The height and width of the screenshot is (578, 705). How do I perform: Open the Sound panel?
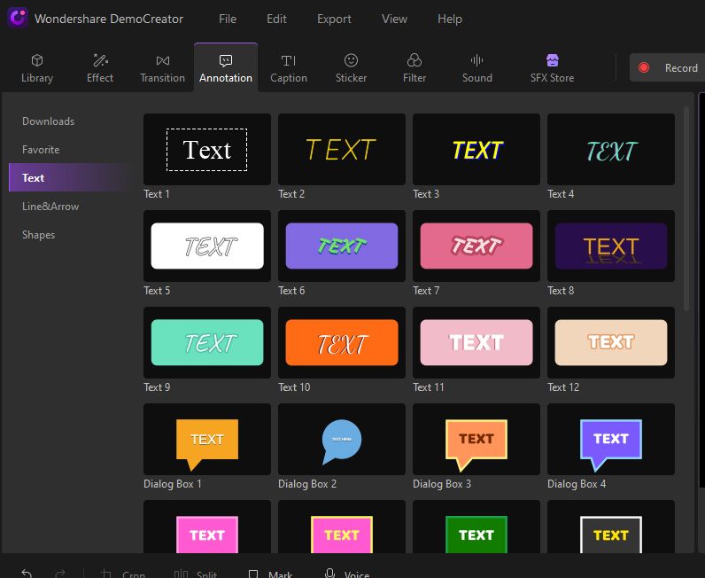tap(477, 68)
